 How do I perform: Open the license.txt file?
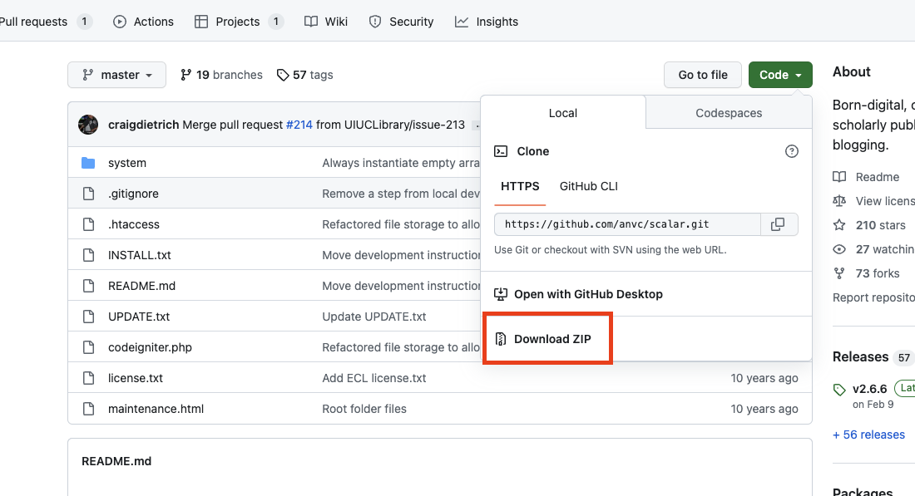136,378
